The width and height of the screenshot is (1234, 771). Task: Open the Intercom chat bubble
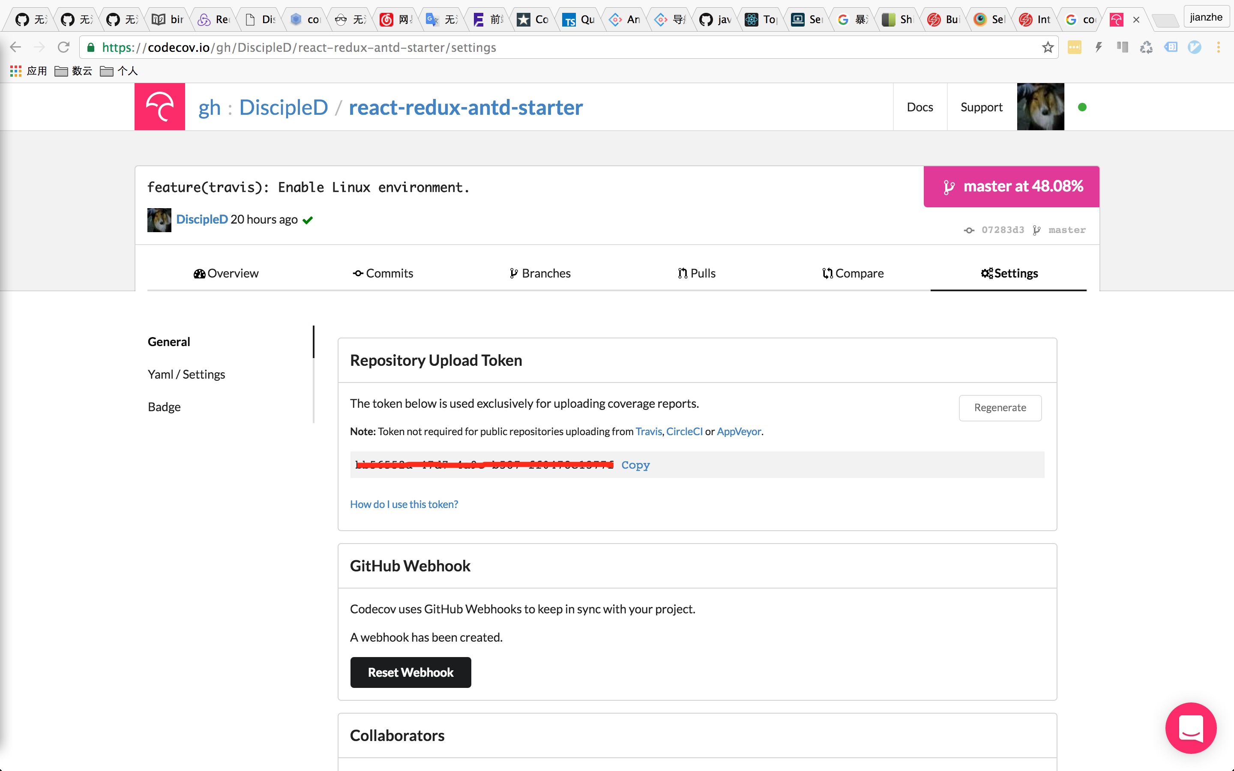(x=1191, y=728)
